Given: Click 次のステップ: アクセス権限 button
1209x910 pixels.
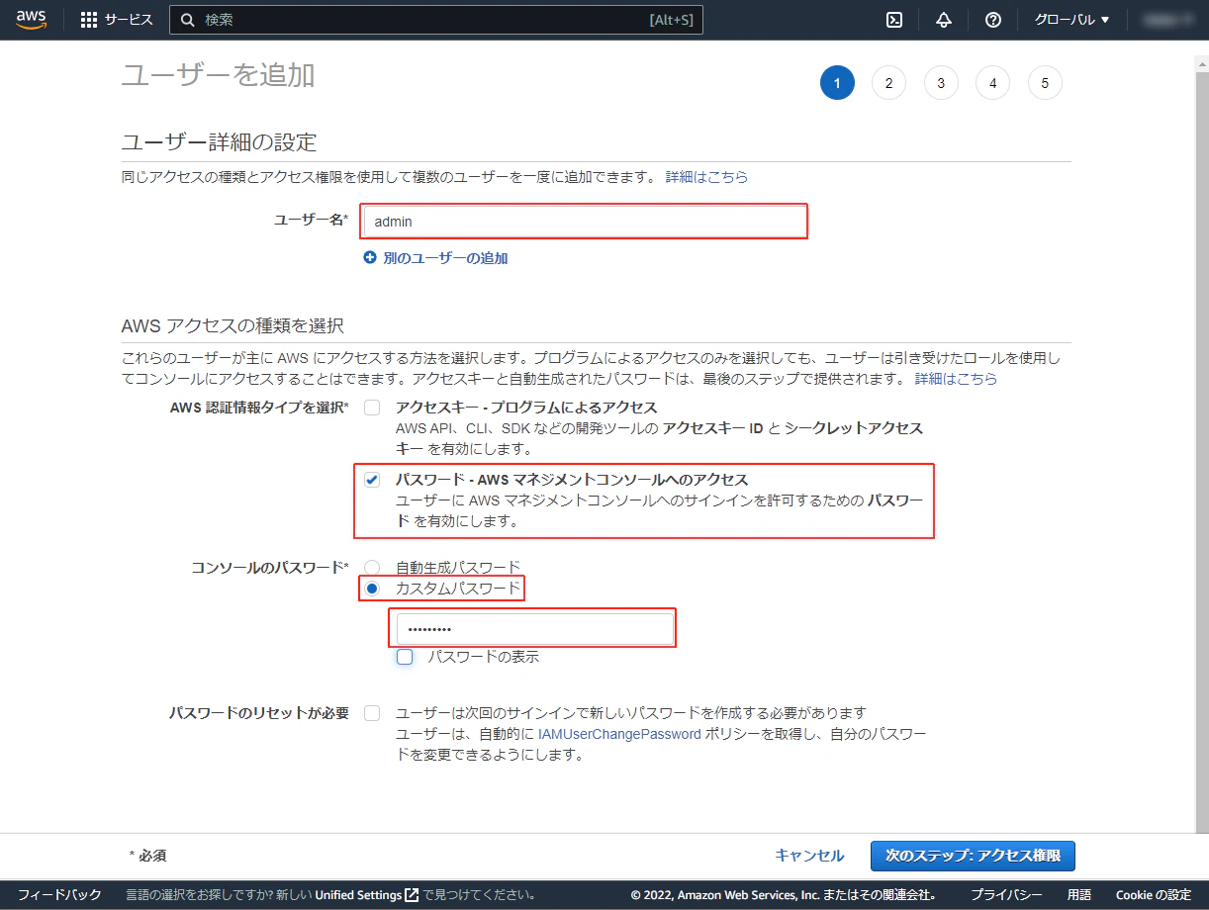Looking at the screenshot, I should 973,856.
